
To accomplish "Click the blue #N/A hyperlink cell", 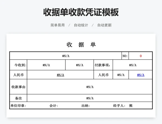I will point(140,75).
